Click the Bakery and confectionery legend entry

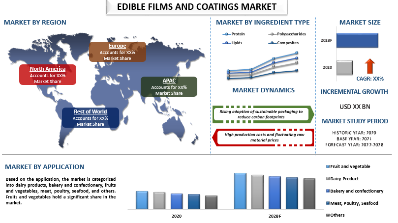point(355,191)
